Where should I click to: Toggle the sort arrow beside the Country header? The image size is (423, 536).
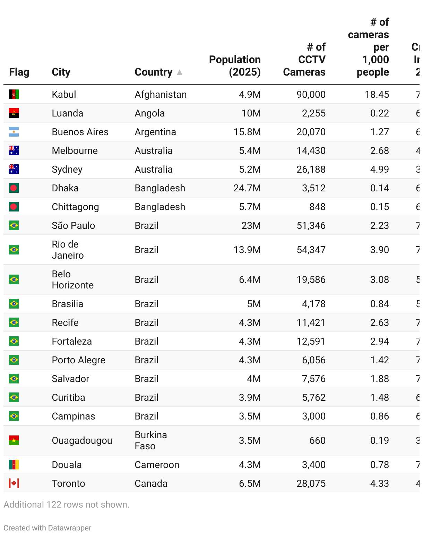coord(179,72)
